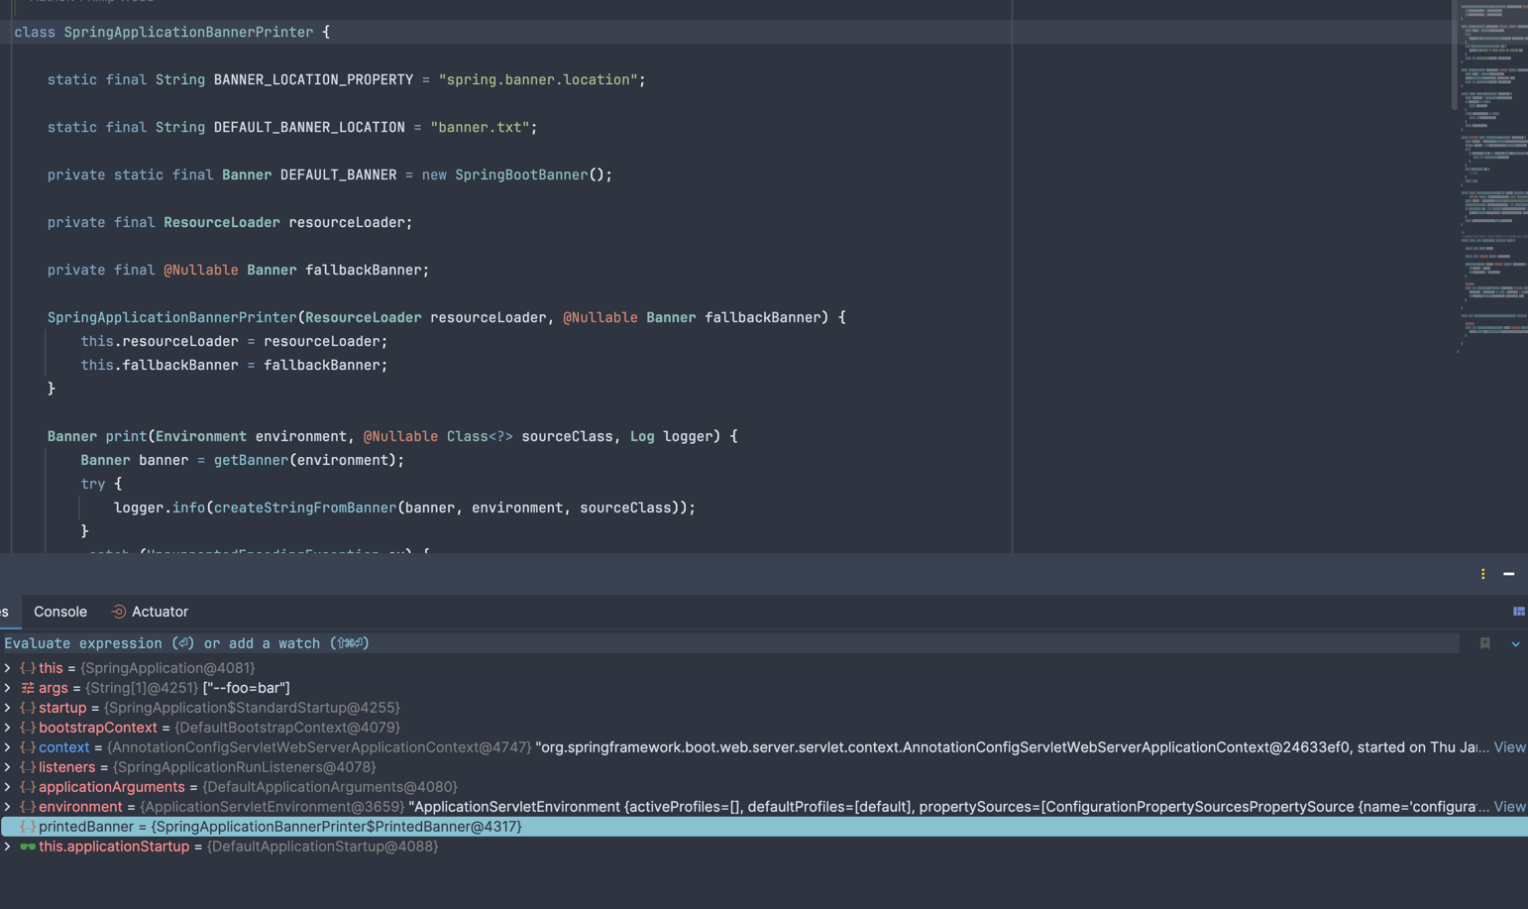Open the expression history dropdown arrow
Image resolution: width=1528 pixels, height=909 pixels.
tap(1515, 644)
